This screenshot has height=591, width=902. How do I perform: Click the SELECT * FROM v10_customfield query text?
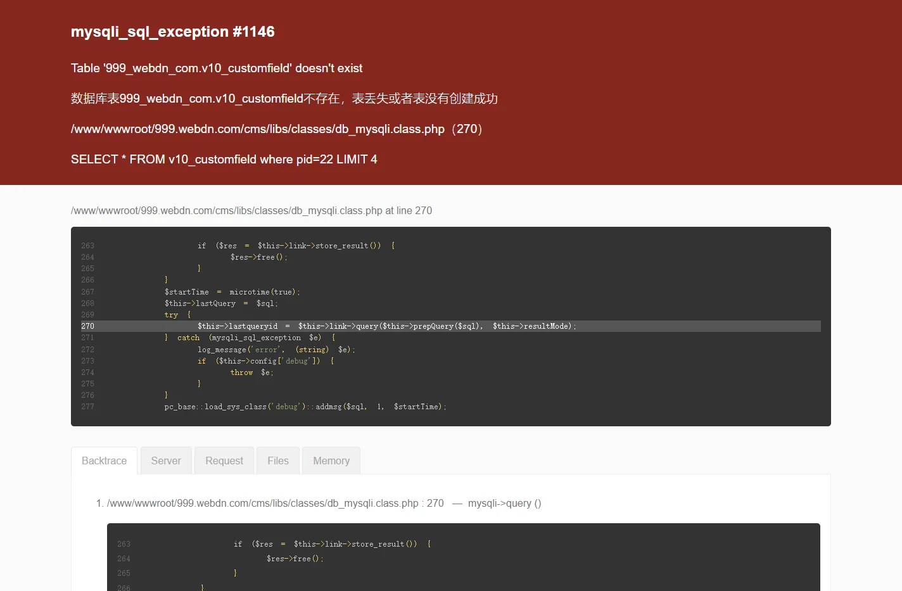(x=224, y=159)
